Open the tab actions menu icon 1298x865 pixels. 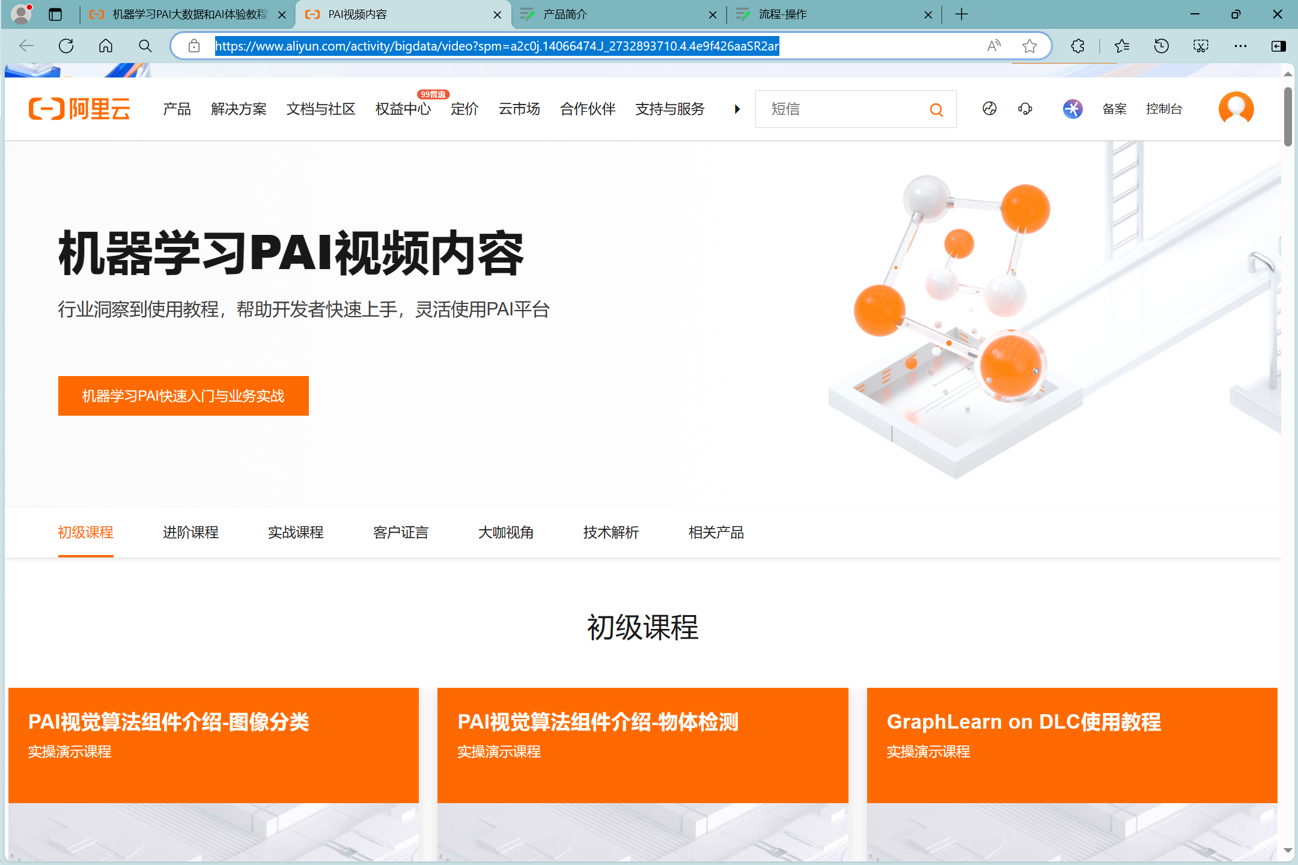click(x=55, y=14)
